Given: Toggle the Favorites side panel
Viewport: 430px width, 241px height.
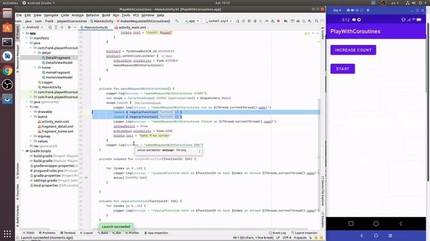Looking at the screenshot, I should [17, 192].
